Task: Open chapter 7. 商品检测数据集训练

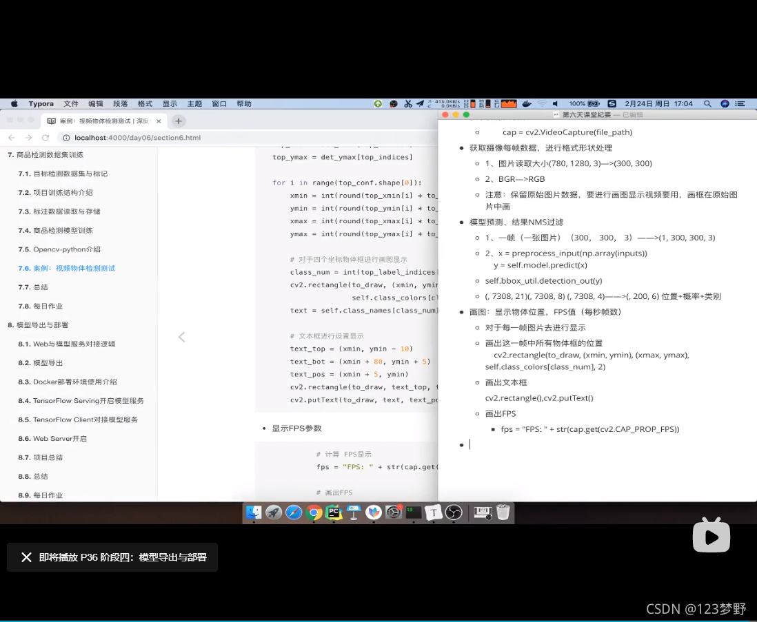Action: pos(46,155)
